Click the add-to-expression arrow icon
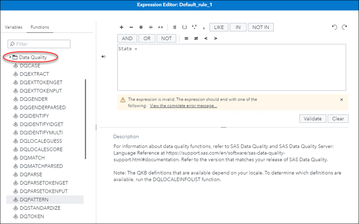Screen dimensions: 359x224 tap(103, 57)
